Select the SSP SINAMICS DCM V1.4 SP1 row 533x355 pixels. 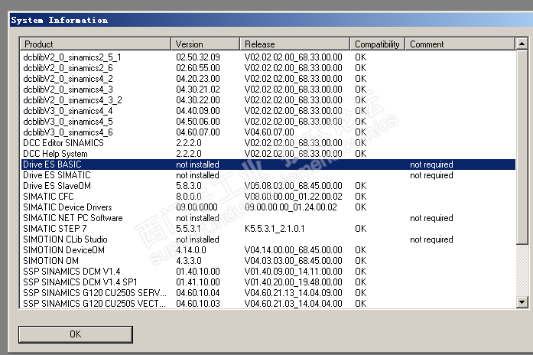click(x=268, y=282)
